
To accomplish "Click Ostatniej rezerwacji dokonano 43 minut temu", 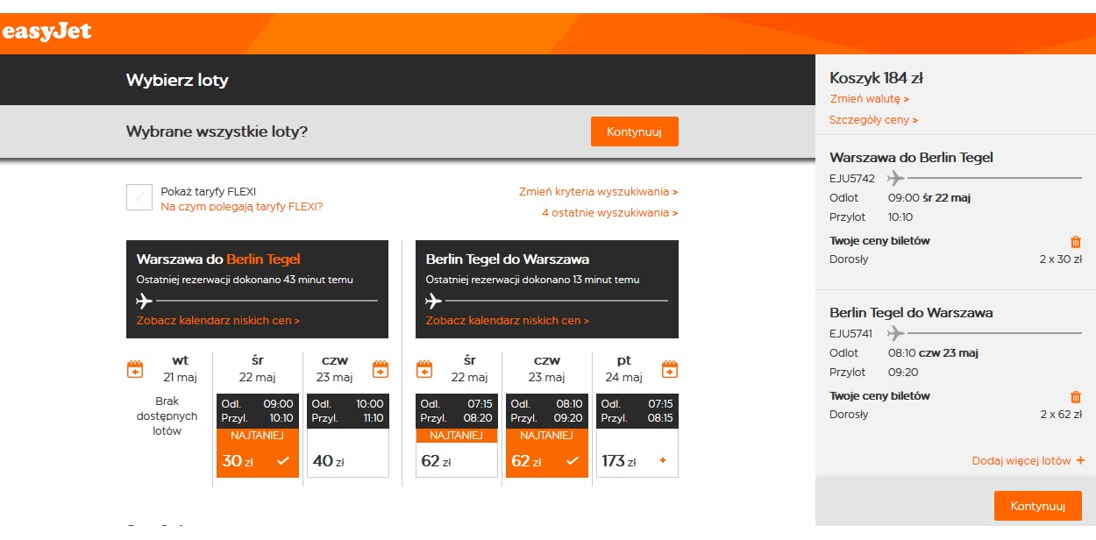I will coord(245,280).
